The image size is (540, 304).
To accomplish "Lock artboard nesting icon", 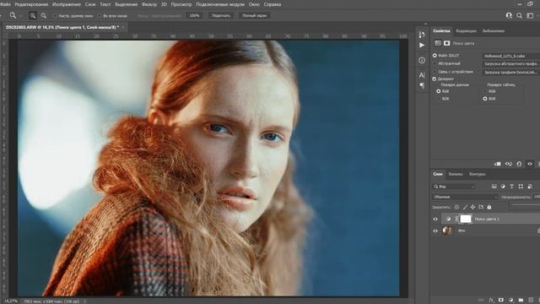I will [x=481, y=207].
